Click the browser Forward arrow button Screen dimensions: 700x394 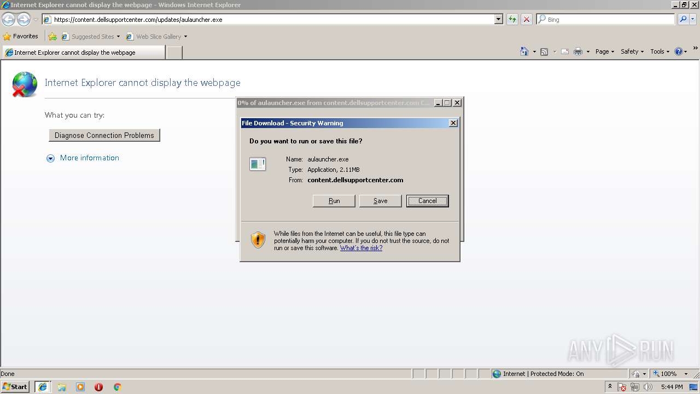(24, 20)
